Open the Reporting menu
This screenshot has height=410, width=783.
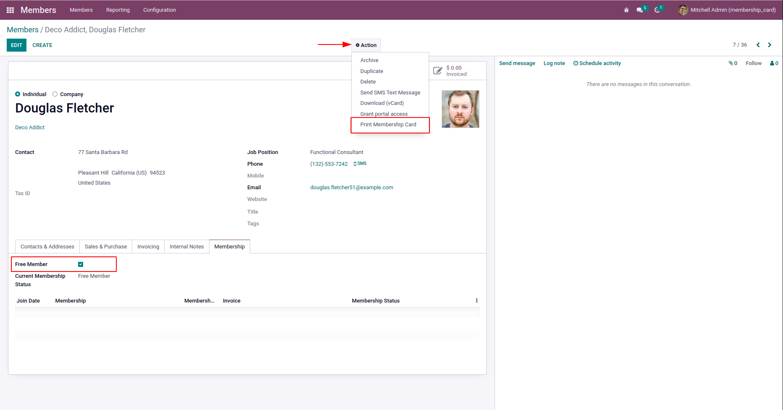(x=118, y=10)
